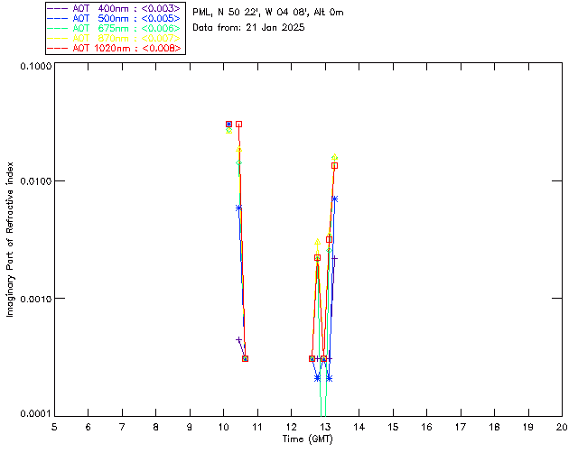This screenshot has height=462, width=578.
Task: Click the x-axis tick label 9
Action: (190, 427)
